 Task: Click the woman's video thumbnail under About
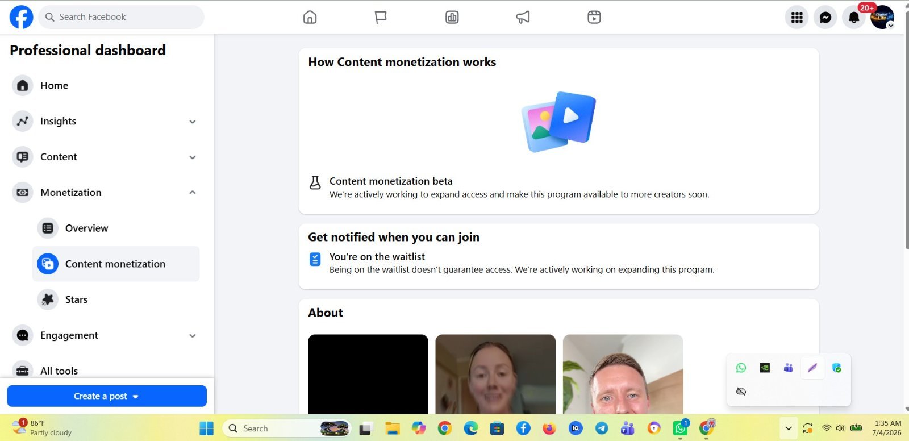(495, 374)
